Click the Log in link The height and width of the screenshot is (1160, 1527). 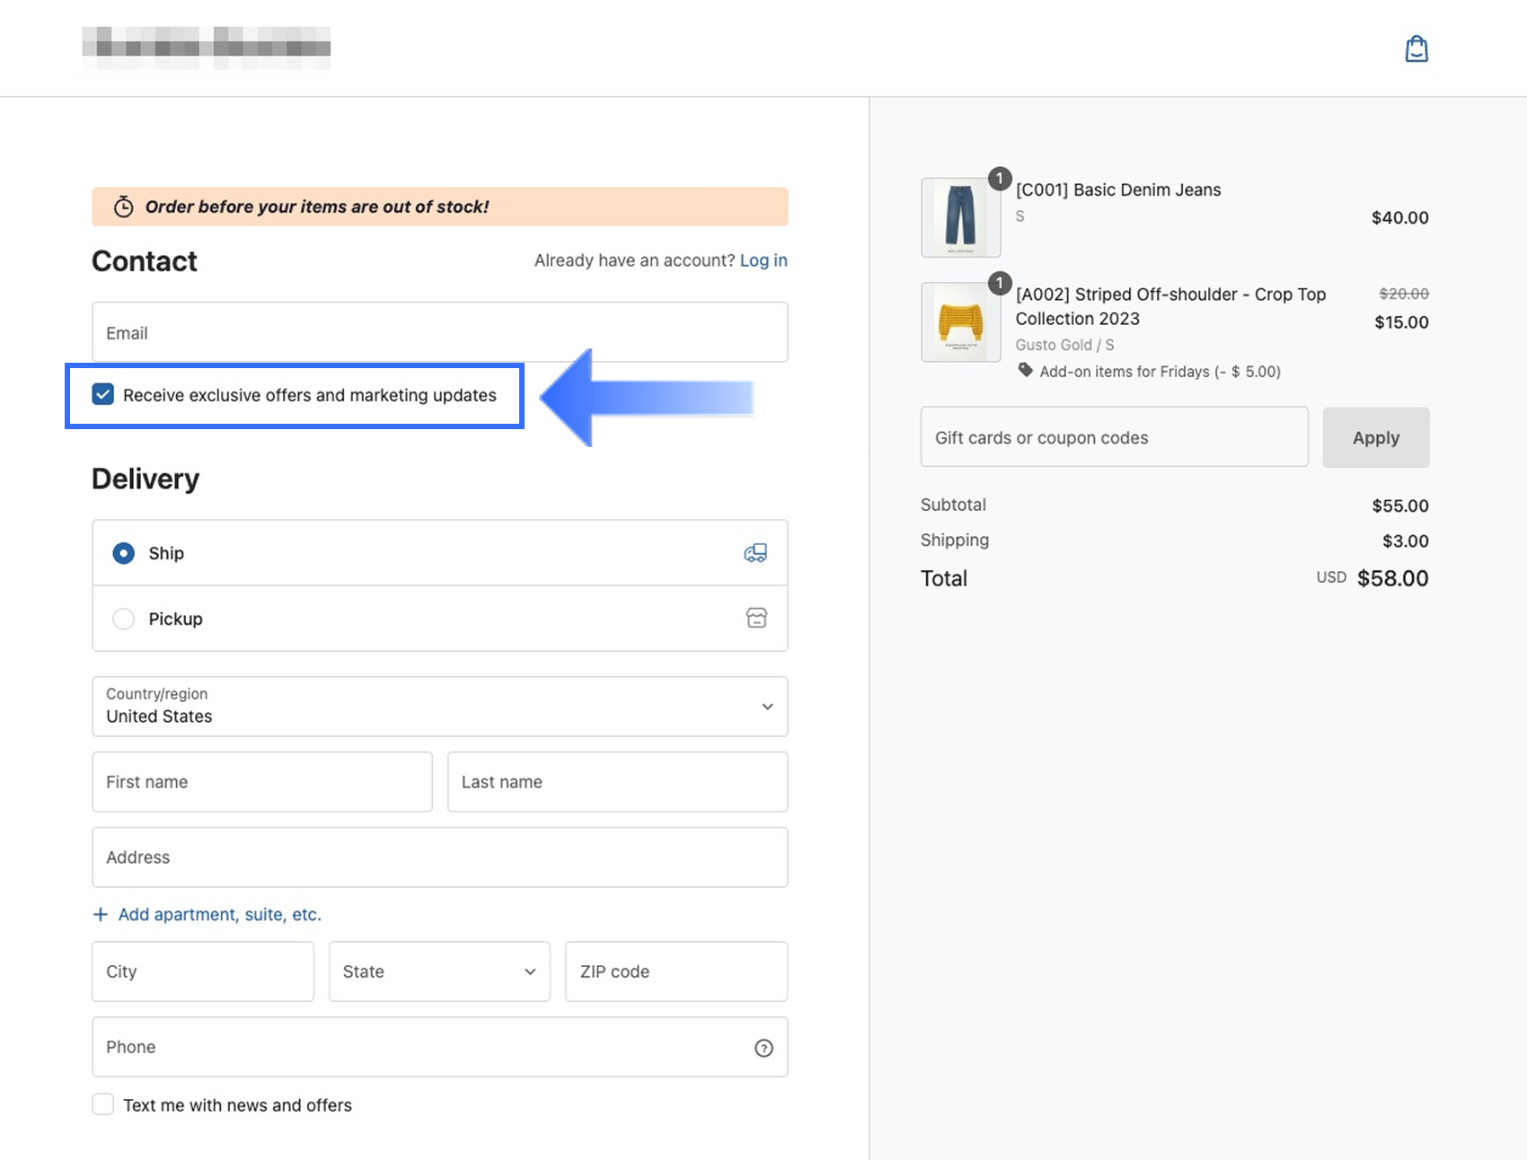(x=763, y=260)
